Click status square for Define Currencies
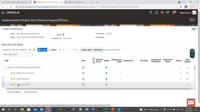 [106, 85]
